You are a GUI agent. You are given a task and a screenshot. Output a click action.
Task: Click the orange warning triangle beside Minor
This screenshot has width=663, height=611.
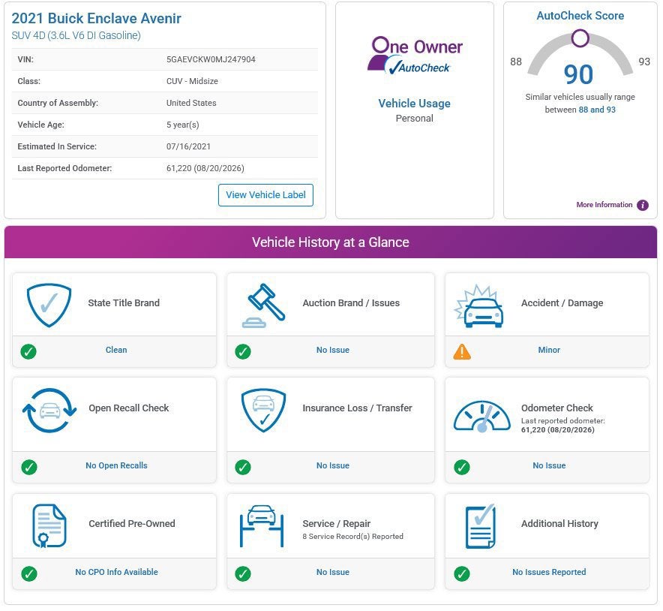(462, 351)
